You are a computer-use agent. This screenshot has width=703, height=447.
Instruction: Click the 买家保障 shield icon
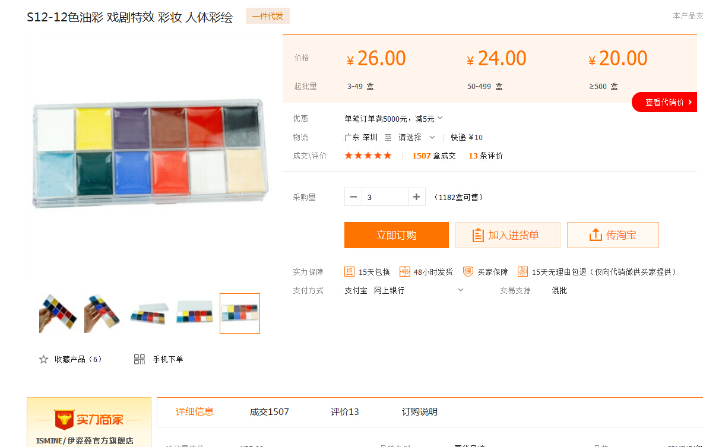click(x=468, y=272)
